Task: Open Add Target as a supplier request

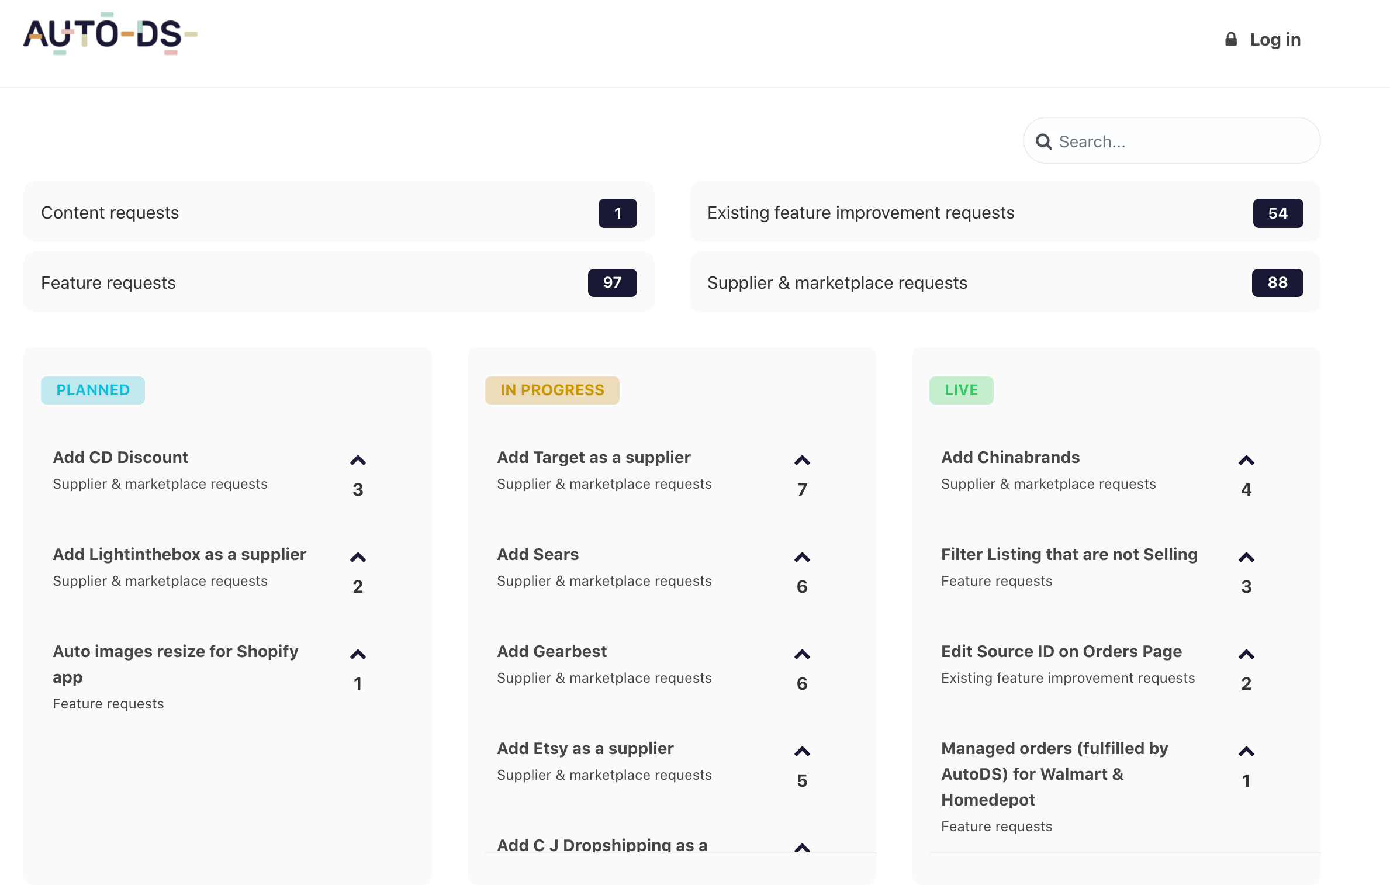Action: coord(593,457)
